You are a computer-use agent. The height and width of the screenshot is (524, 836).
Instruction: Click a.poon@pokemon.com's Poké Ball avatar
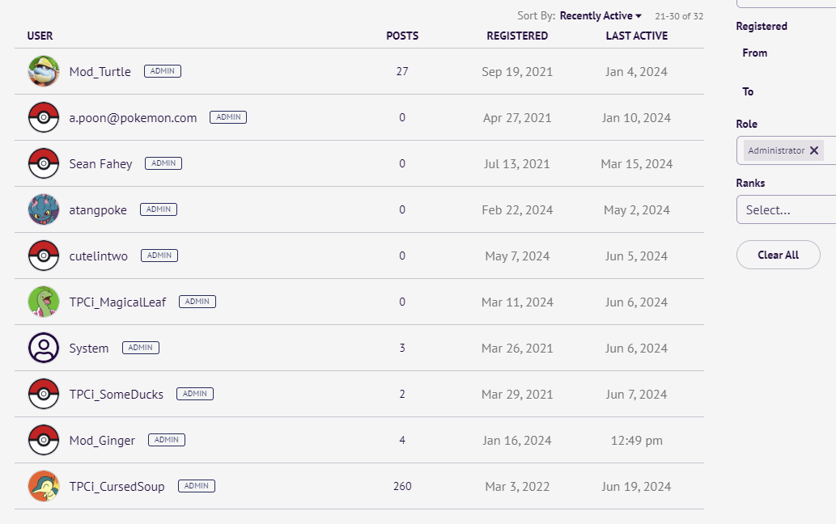point(44,118)
